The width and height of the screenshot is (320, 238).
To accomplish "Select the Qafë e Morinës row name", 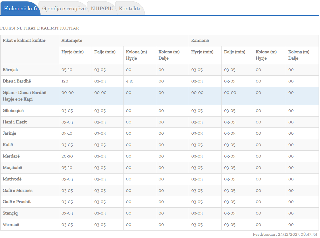I will coord(18,190).
